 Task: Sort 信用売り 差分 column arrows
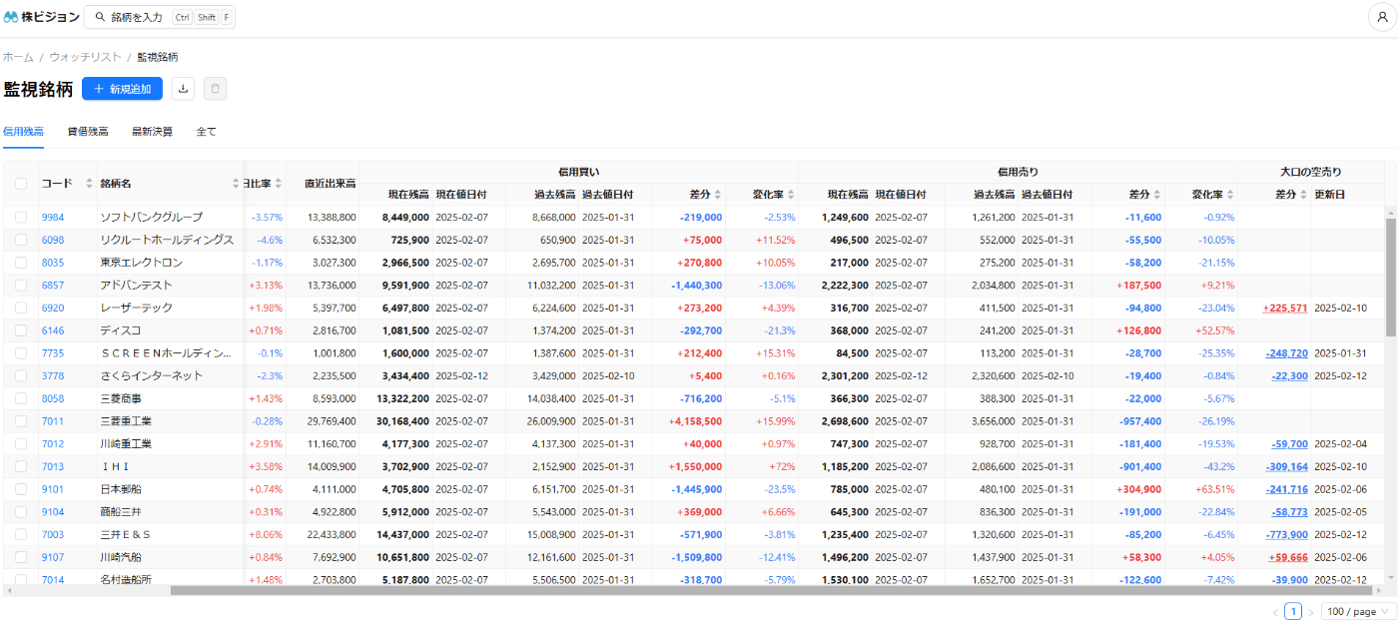(1156, 194)
